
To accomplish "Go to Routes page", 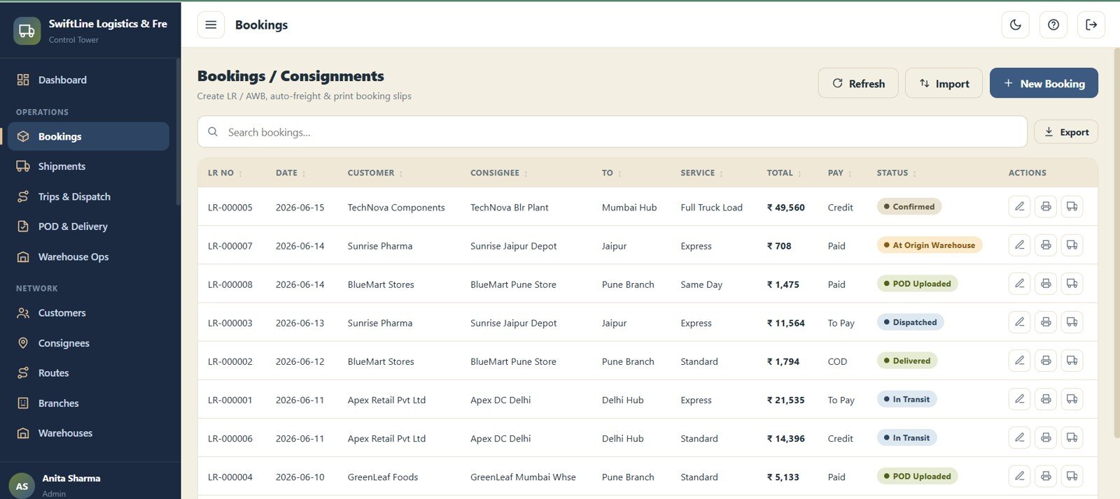I will pos(89,373).
